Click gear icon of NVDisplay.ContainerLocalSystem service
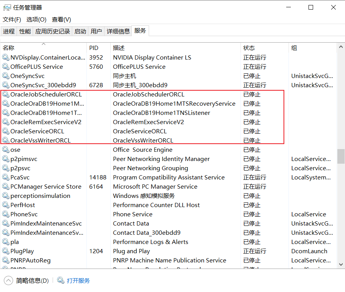 point(6,57)
